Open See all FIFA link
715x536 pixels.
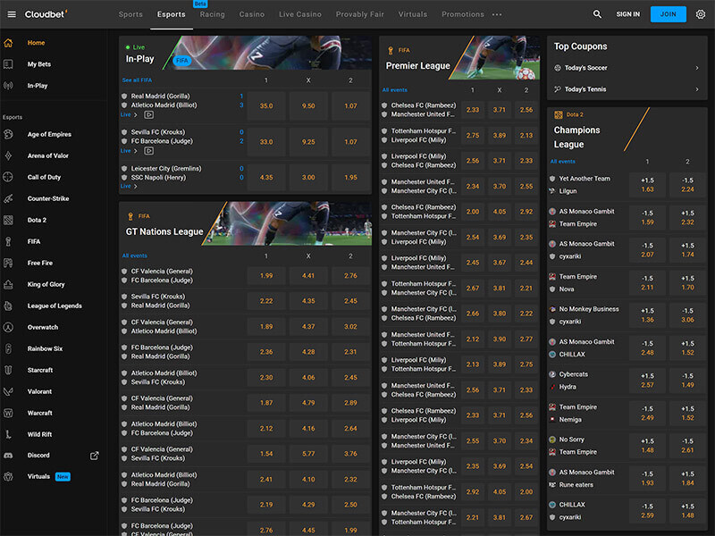(x=137, y=80)
